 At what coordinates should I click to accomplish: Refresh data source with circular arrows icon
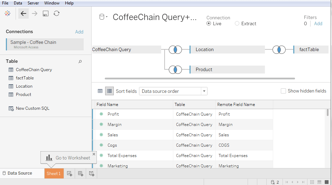click(x=56, y=13)
